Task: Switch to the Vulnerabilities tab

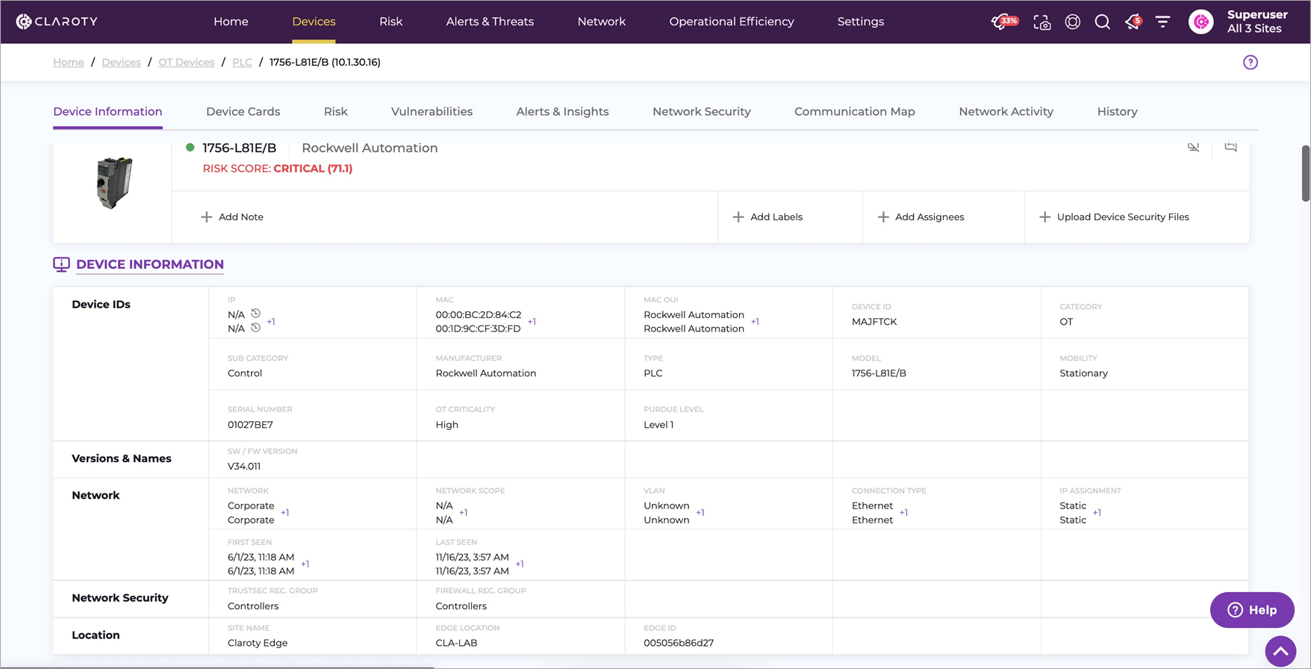Action: (432, 112)
